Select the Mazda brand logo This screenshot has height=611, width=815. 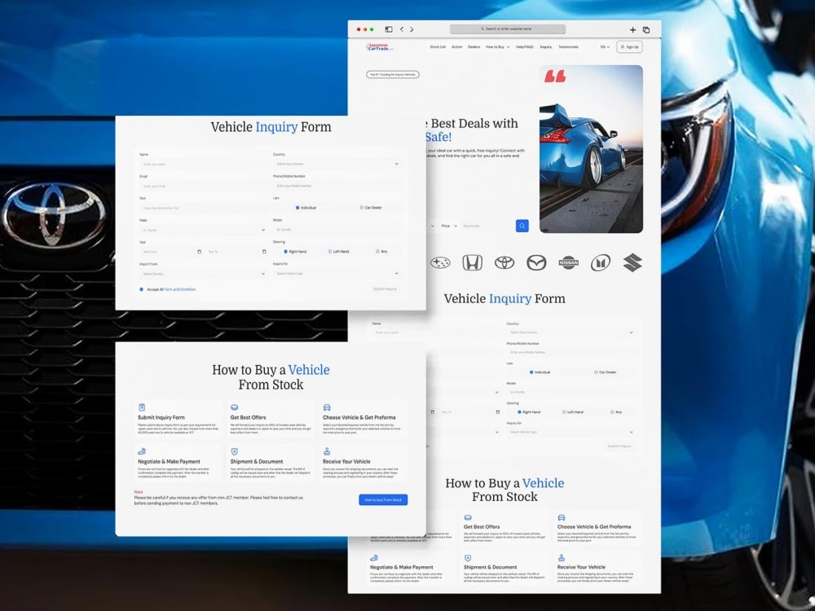pos(536,263)
